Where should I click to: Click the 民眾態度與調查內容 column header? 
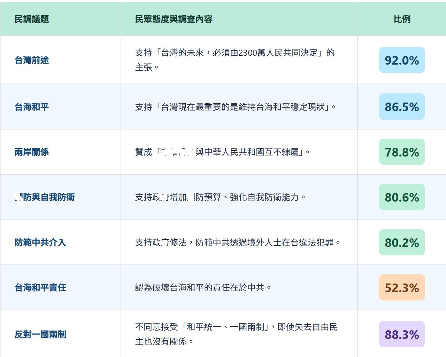click(174, 19)
